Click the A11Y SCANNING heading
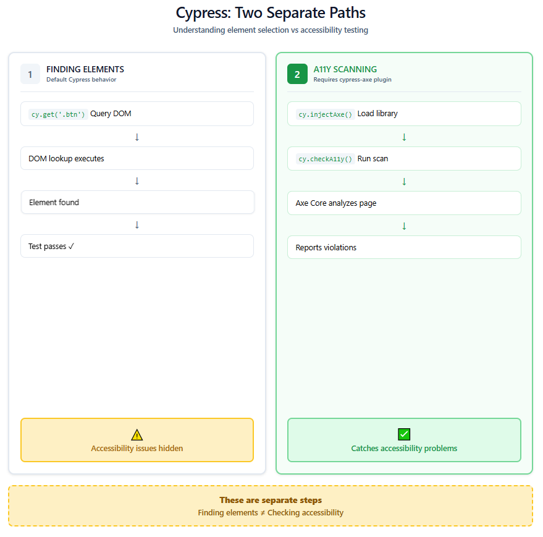This screenshot has width=543, height=537. [345, 69]
